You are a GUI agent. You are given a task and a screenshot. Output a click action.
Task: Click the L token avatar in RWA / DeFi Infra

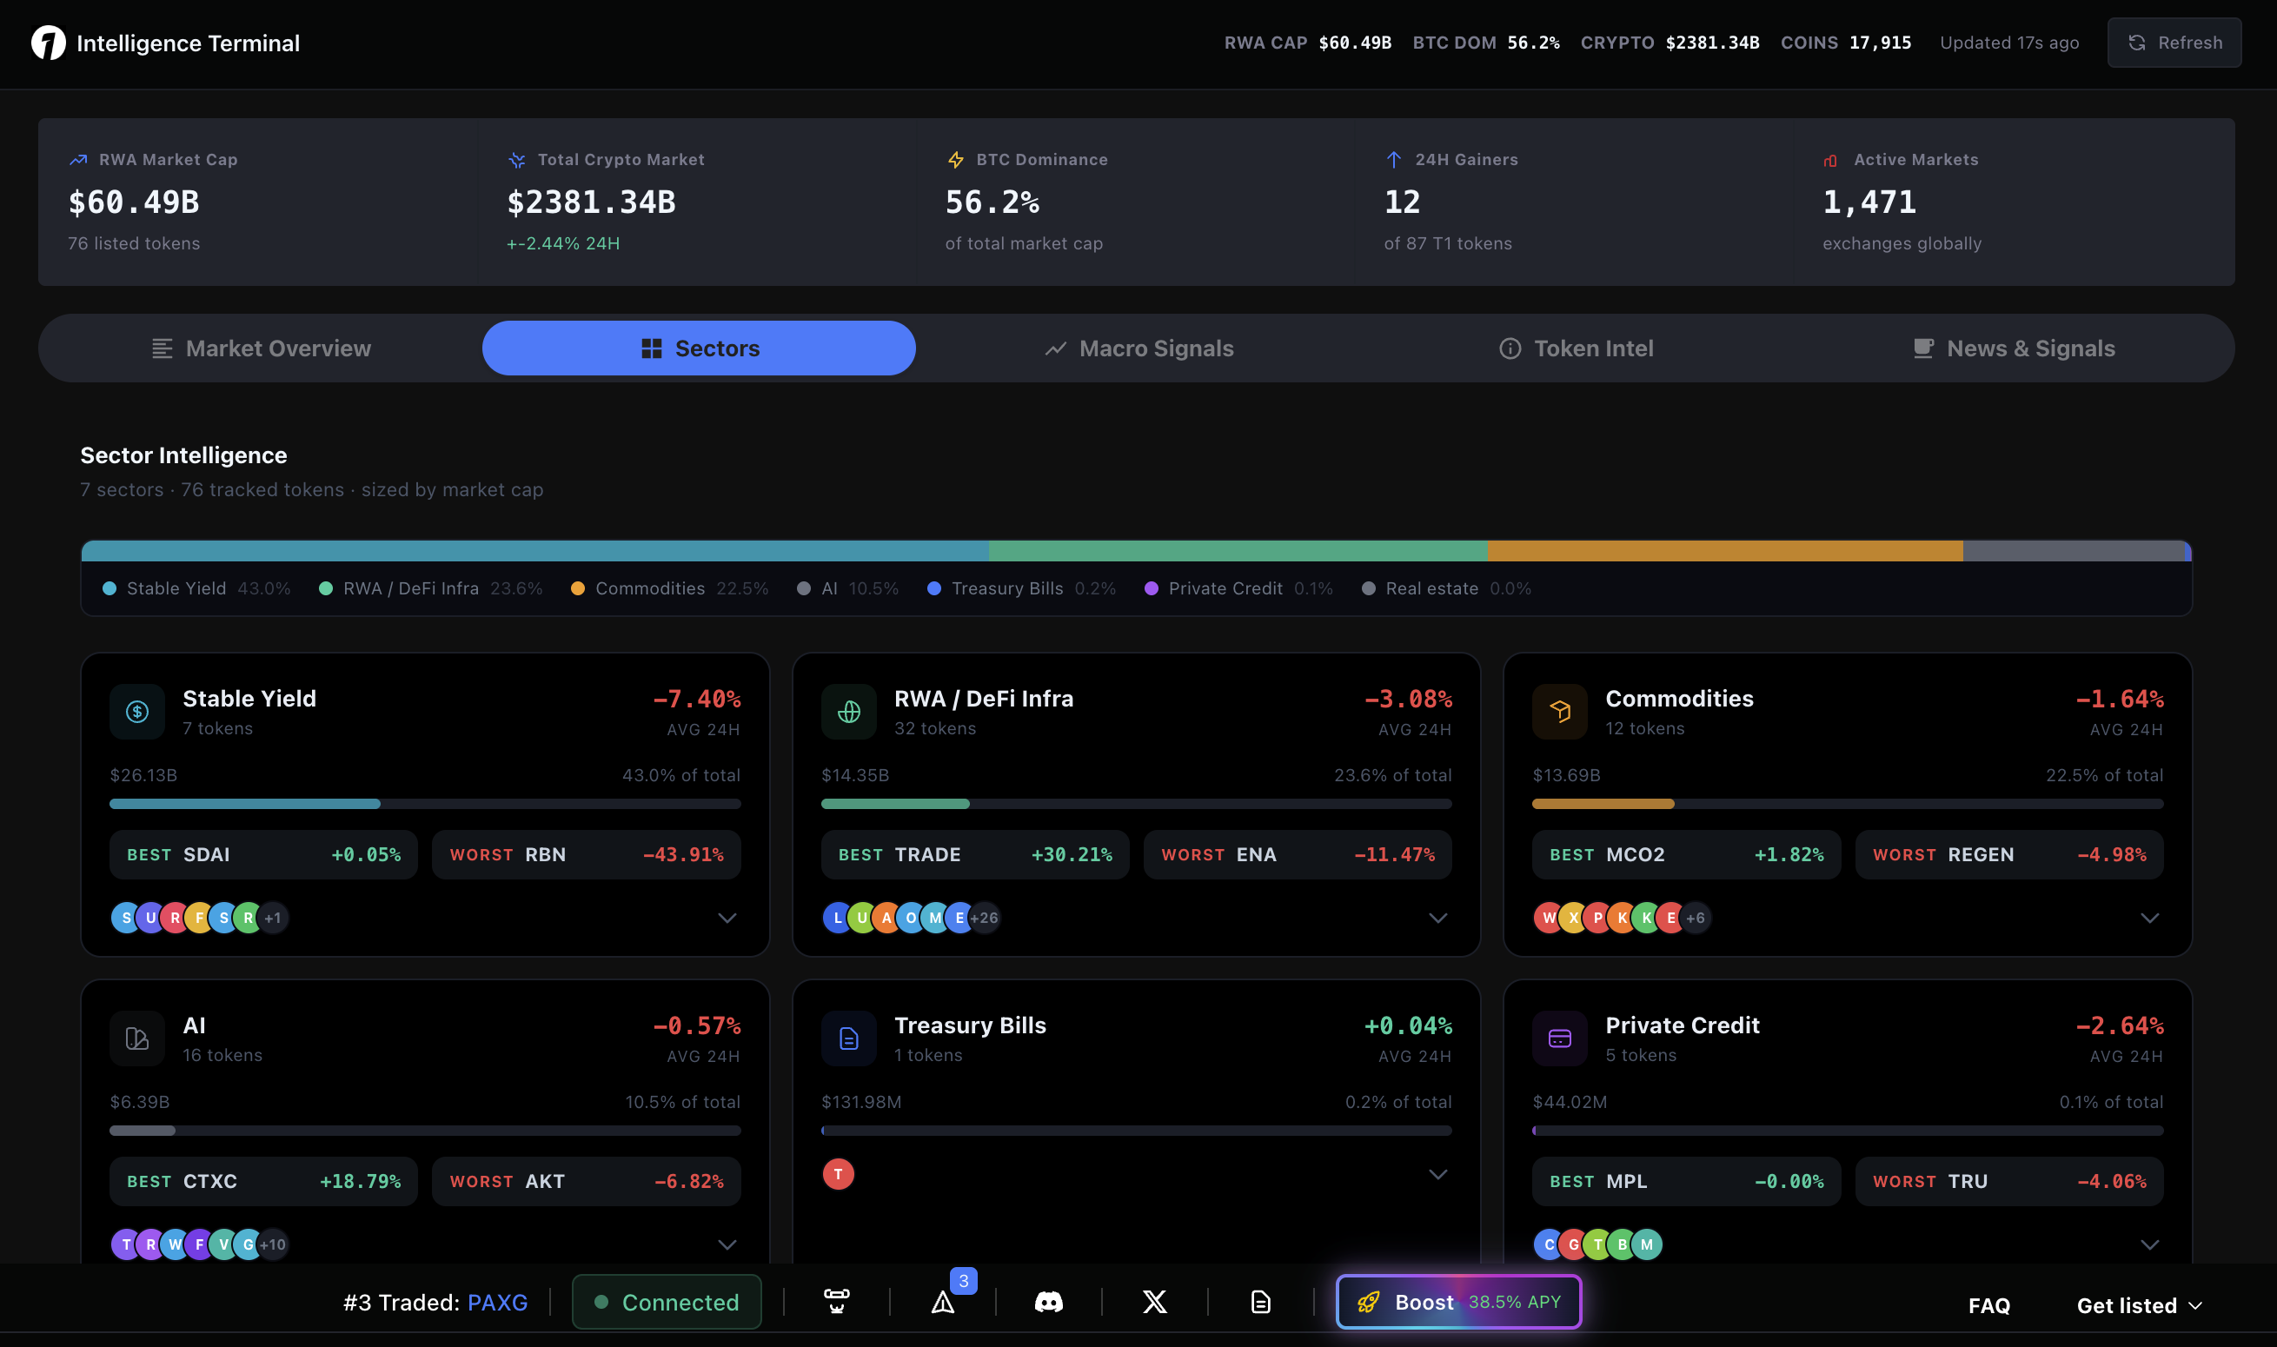tap(838, 918)
